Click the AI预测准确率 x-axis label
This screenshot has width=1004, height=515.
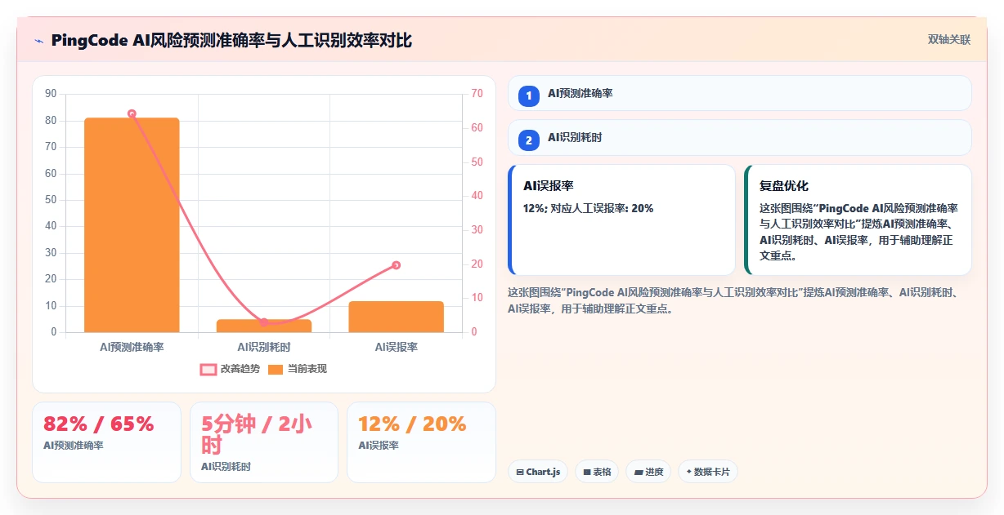(132, 347)
